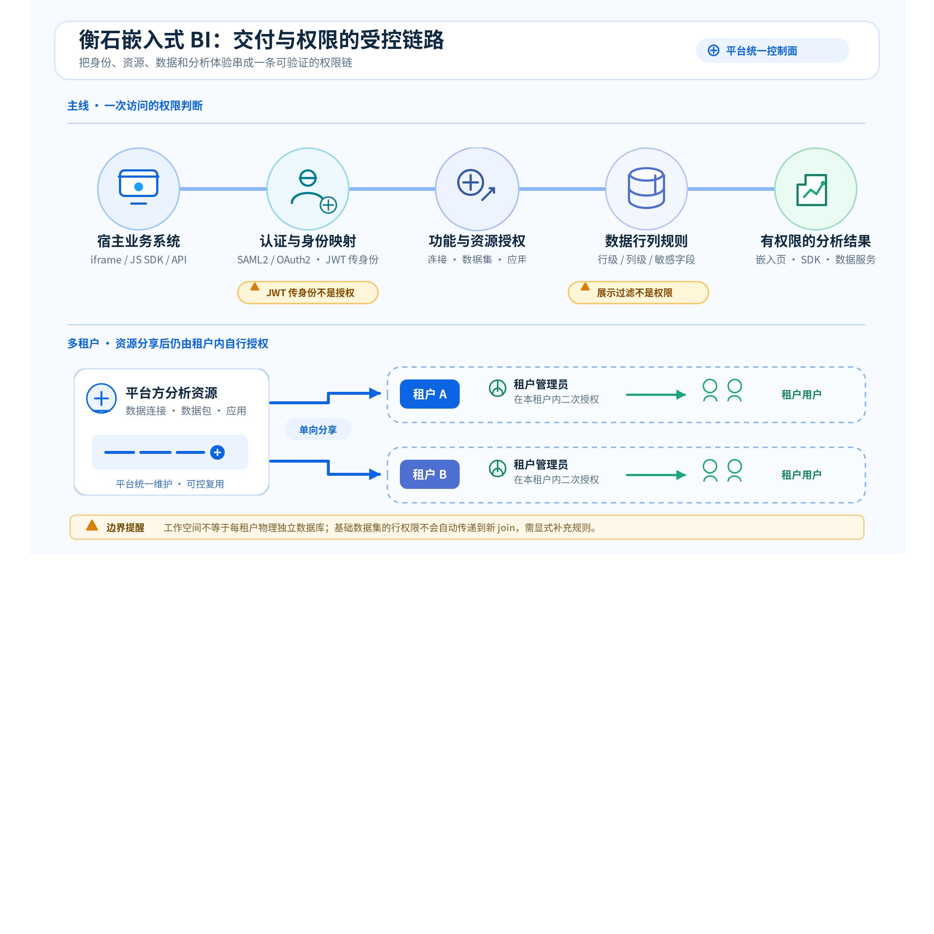Screen dimensions: 934x934
Task: Click the 功能与资源授权 plus-arrow icon
Action: [x=476, y=185]
